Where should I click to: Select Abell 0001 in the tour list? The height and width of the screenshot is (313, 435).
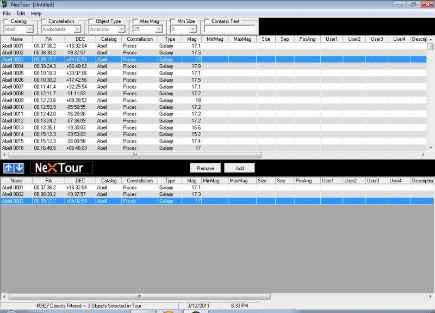point(217,187)
